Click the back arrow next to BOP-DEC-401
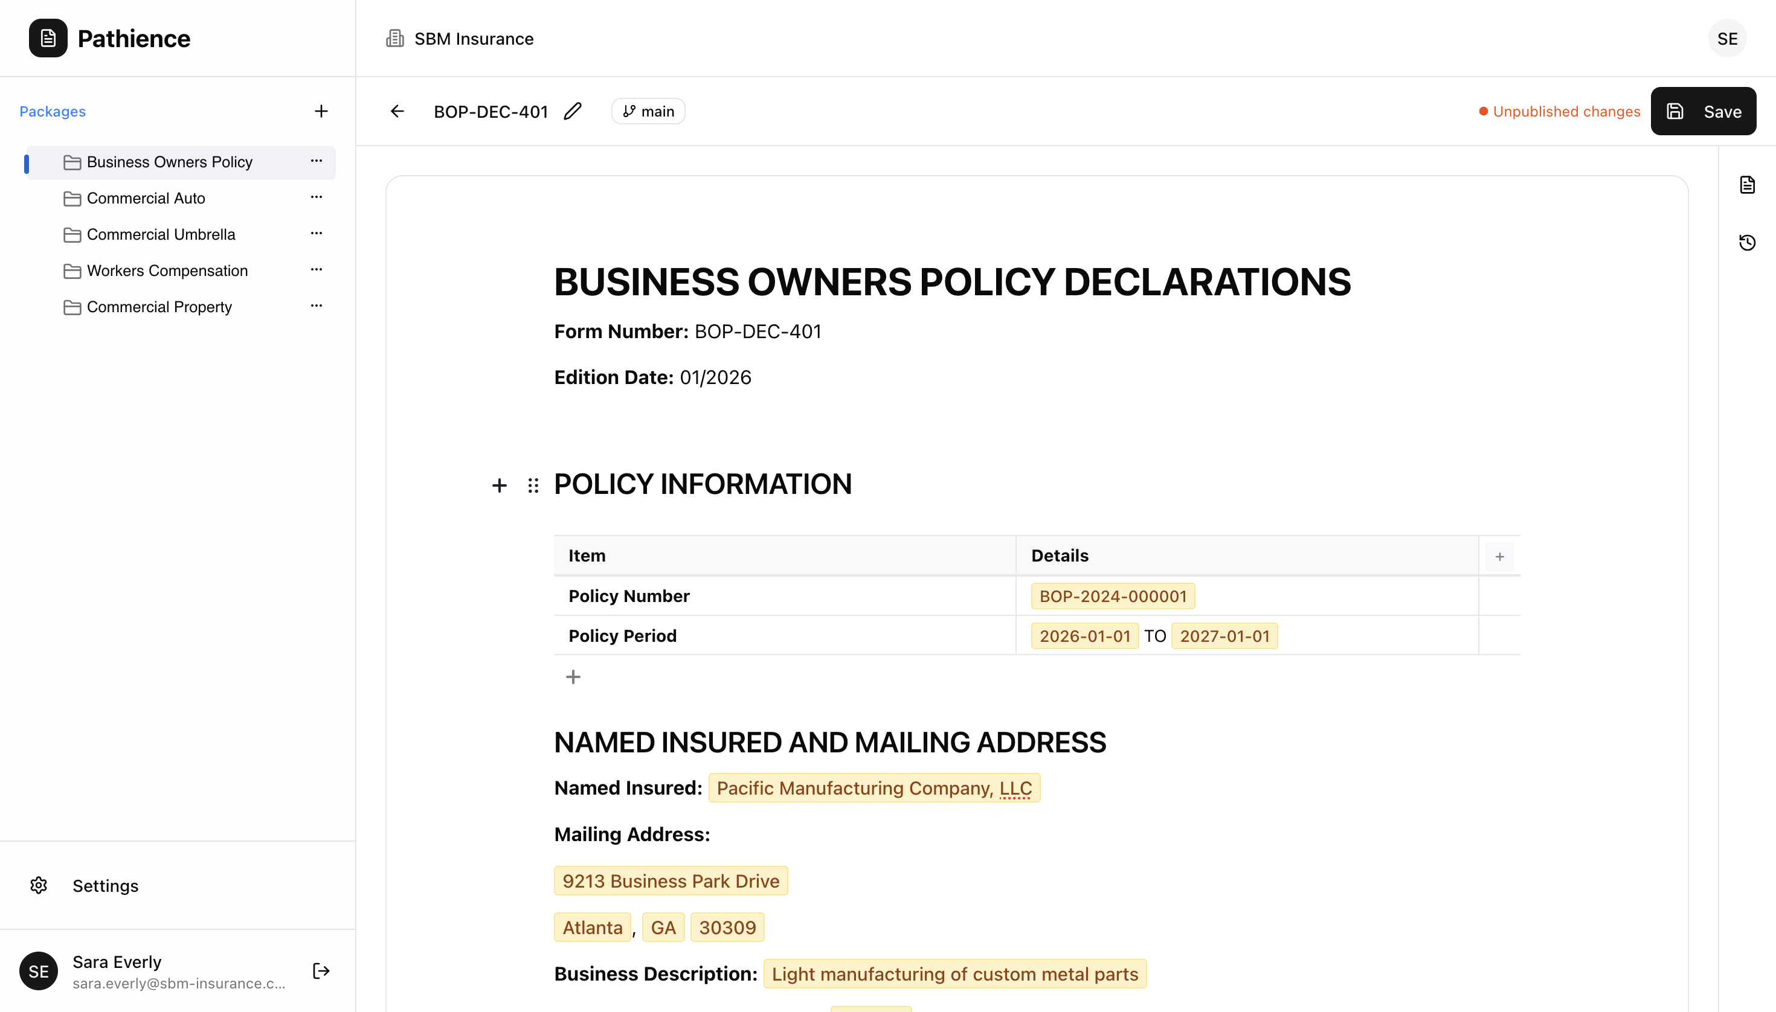The image size is (1776, 1012). pyautogui.click(x=396, y=110)
